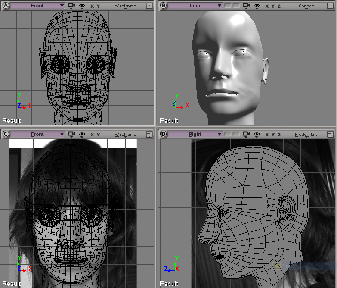
Task: Maximize viewport D with its resize icon
Action: tap(330, 135)
